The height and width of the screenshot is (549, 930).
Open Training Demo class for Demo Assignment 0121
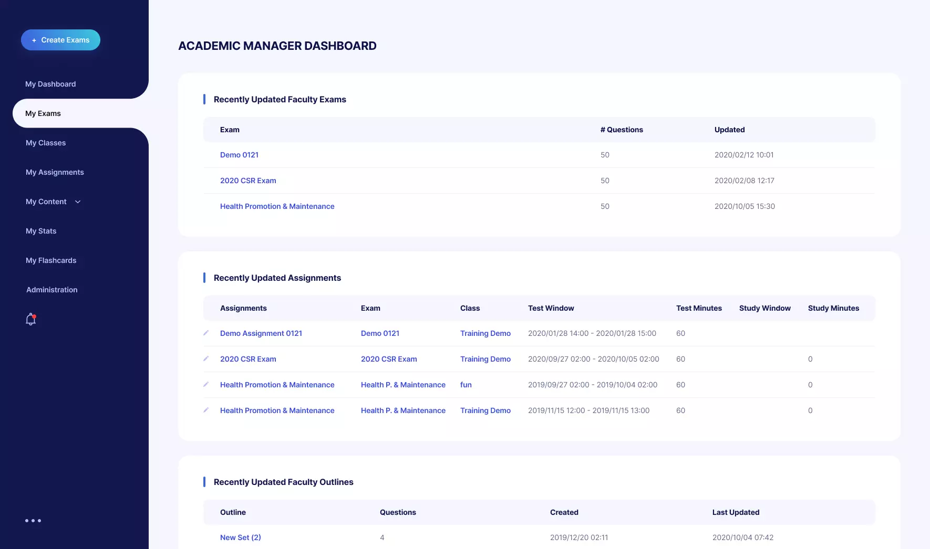485,333
